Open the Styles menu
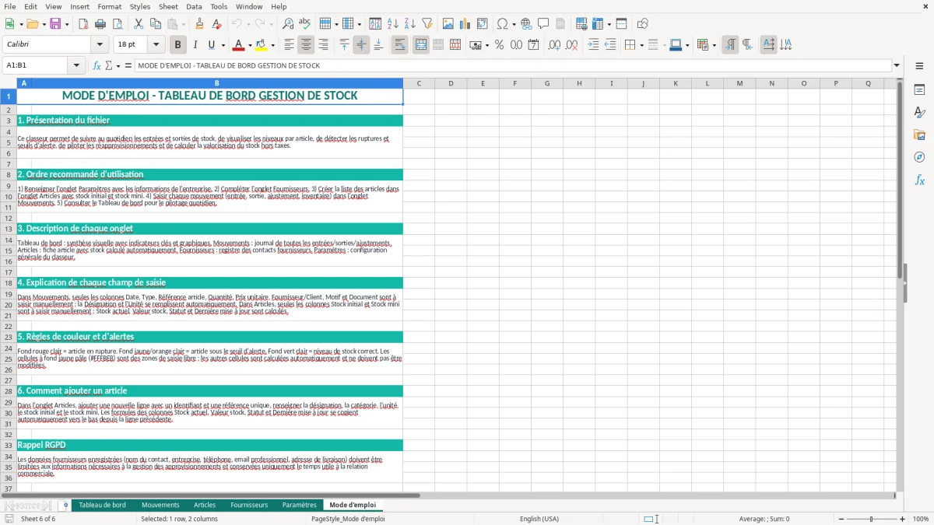 tap(140, 6)
